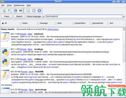Select the text filter radio button
This screenshot has height=98, width=126.
click(x=108, y=23)
